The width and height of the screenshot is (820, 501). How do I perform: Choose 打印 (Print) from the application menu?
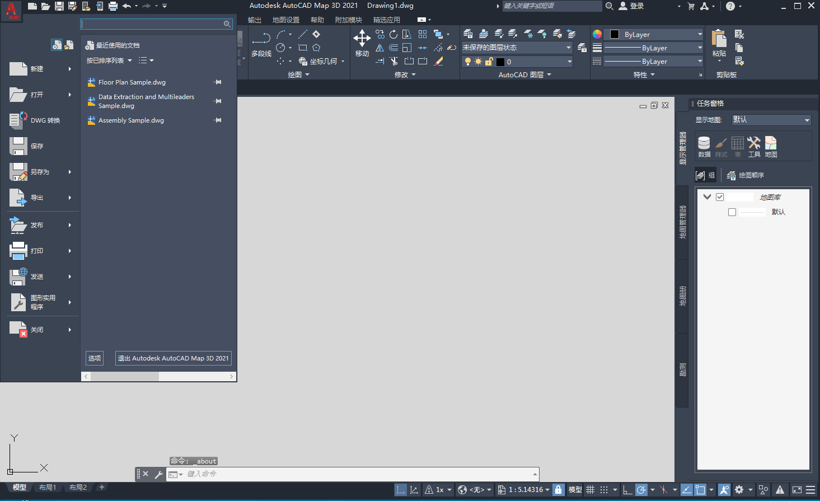pos(42,251)
